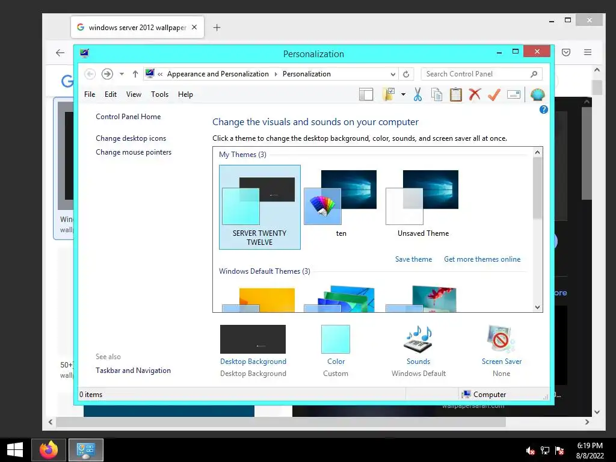Click the blue Help question mark icon

(x=543, y=109)
